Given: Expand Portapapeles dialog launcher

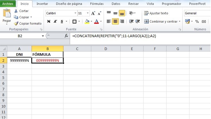Looking at the screenshot, I should 41,29.
